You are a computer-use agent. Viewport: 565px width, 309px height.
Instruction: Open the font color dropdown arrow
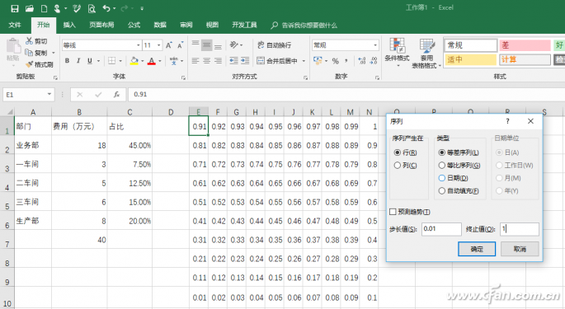click(160, 61)
